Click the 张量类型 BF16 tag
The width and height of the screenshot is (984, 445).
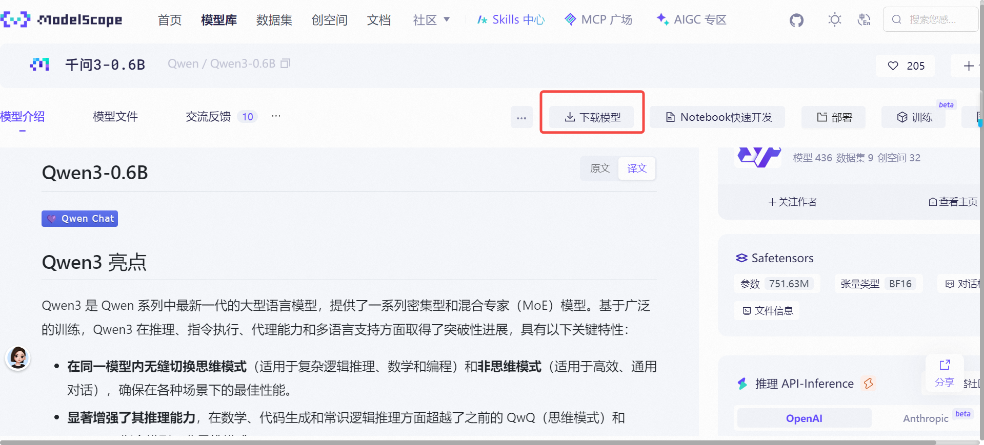click(x=879, y=284)
